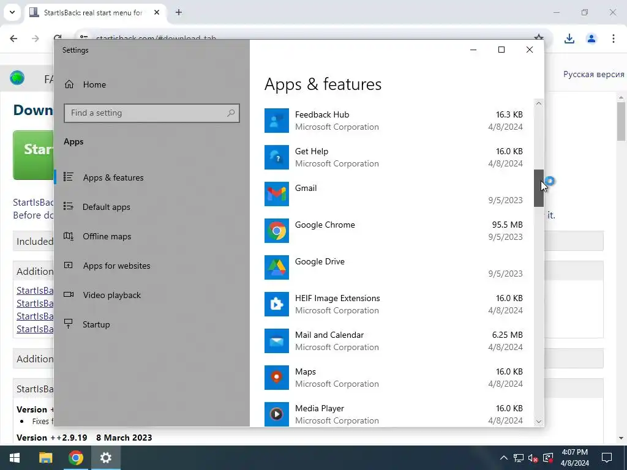The width and height of the screenshot is (627, 470).
Task: Select the HEIF Image Extensions icon
Action: pos(276,305)
